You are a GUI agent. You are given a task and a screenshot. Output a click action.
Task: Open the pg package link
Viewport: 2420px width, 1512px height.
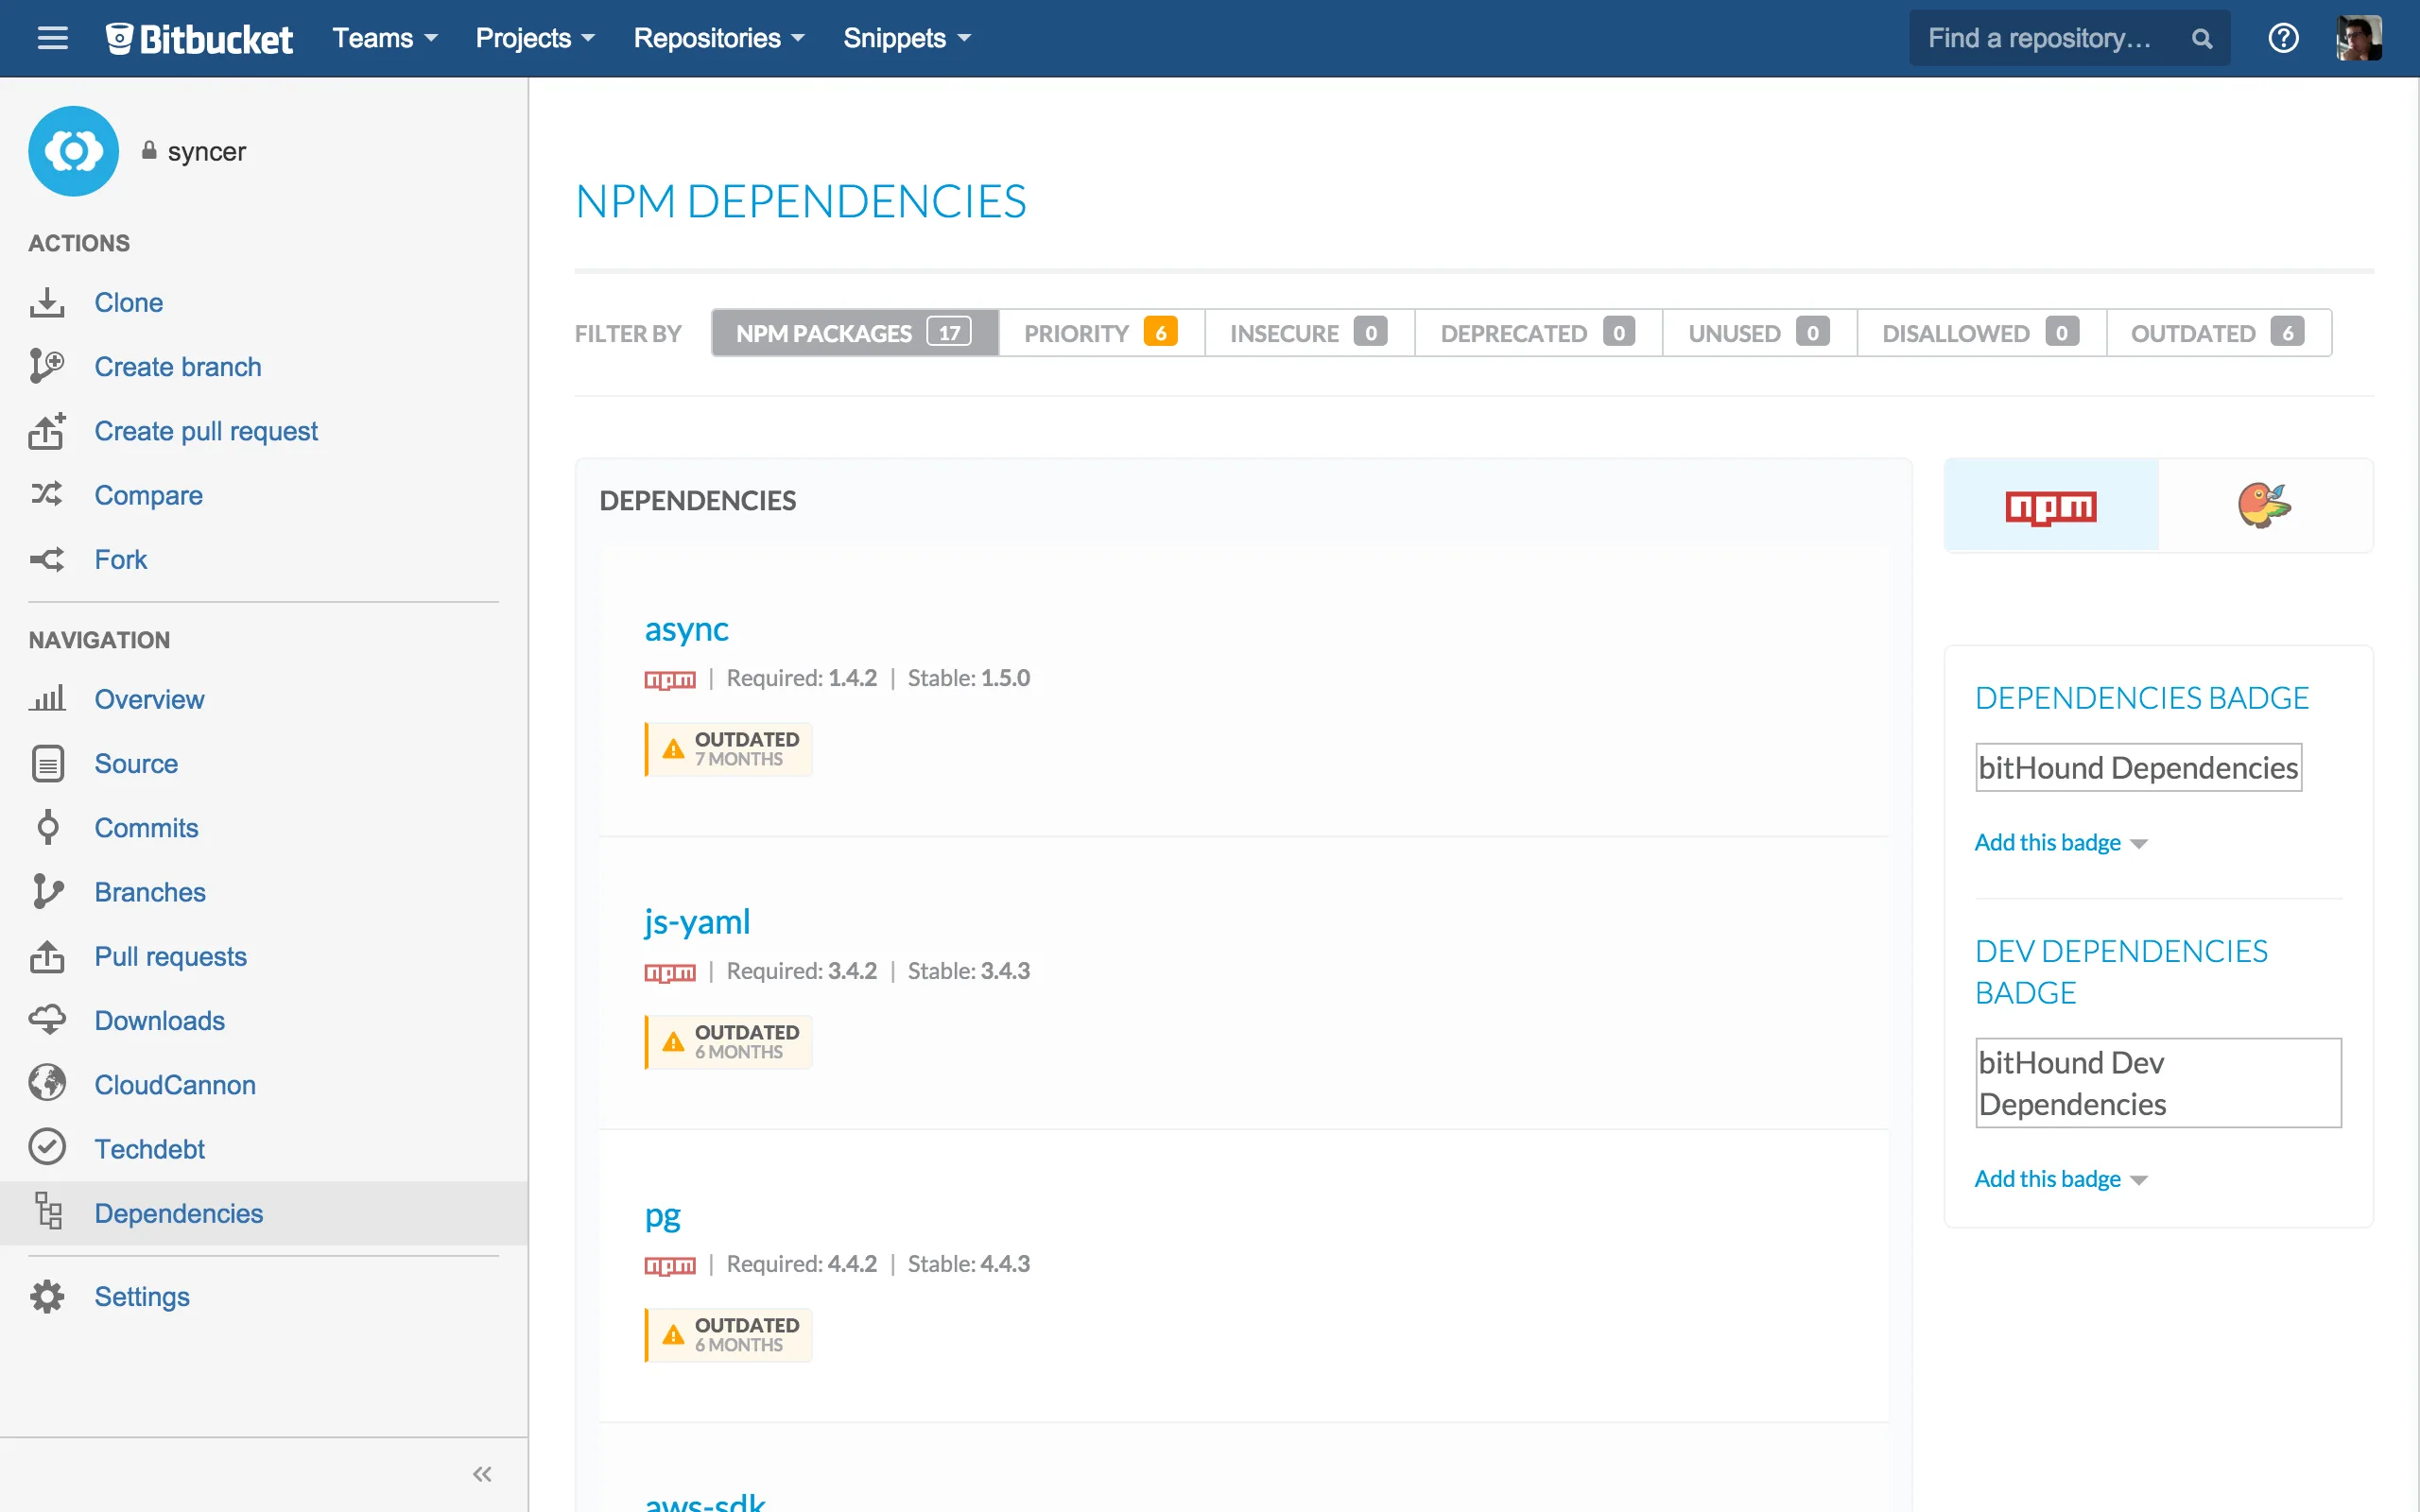click(662, 1216)
